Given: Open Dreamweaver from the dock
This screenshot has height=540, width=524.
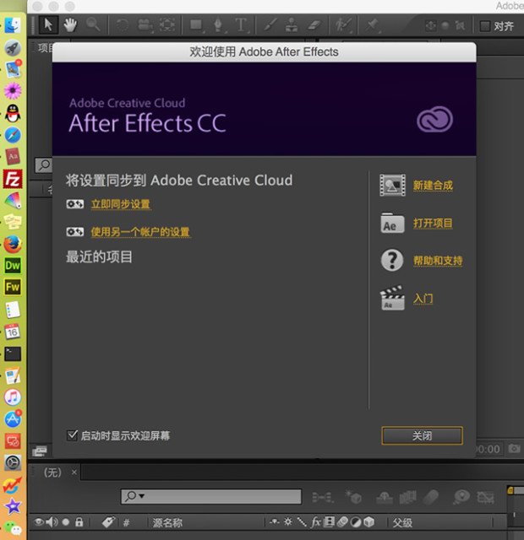Looking at the screenshot, I should [13, 265].
